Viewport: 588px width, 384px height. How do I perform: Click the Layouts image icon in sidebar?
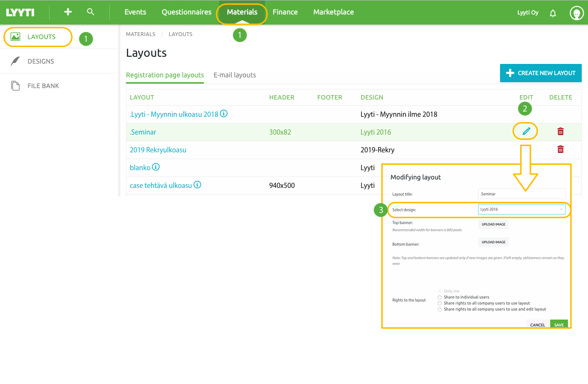[x=15, y=37]
